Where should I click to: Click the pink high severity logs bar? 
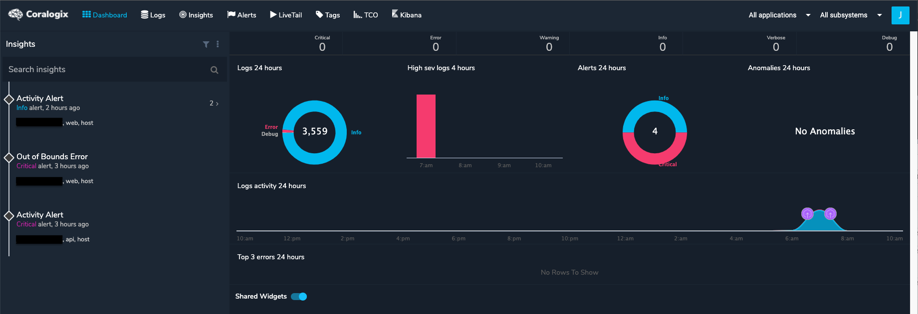[426, 126]
